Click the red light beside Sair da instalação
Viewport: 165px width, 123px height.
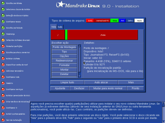tap(3, 120)
